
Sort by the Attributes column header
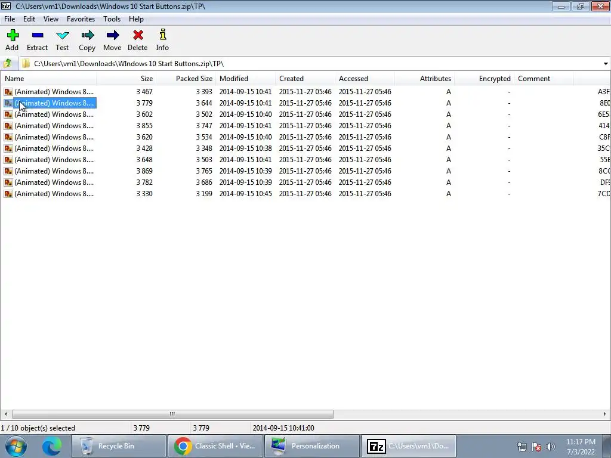424,78
